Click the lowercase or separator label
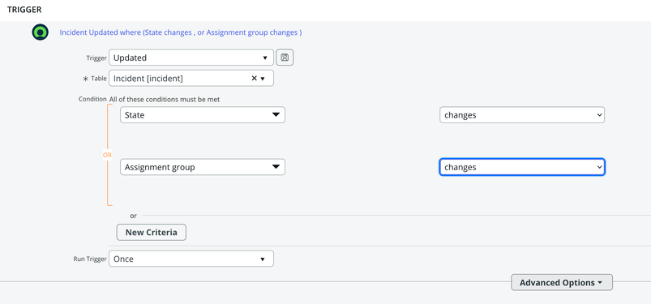Viewport: 651px width, 304px height. click(133, 216)
